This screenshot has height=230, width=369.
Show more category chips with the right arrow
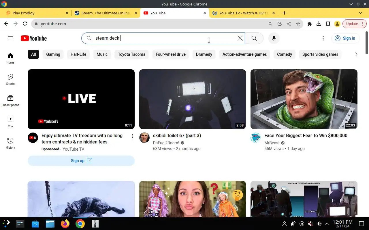(356, 54)
